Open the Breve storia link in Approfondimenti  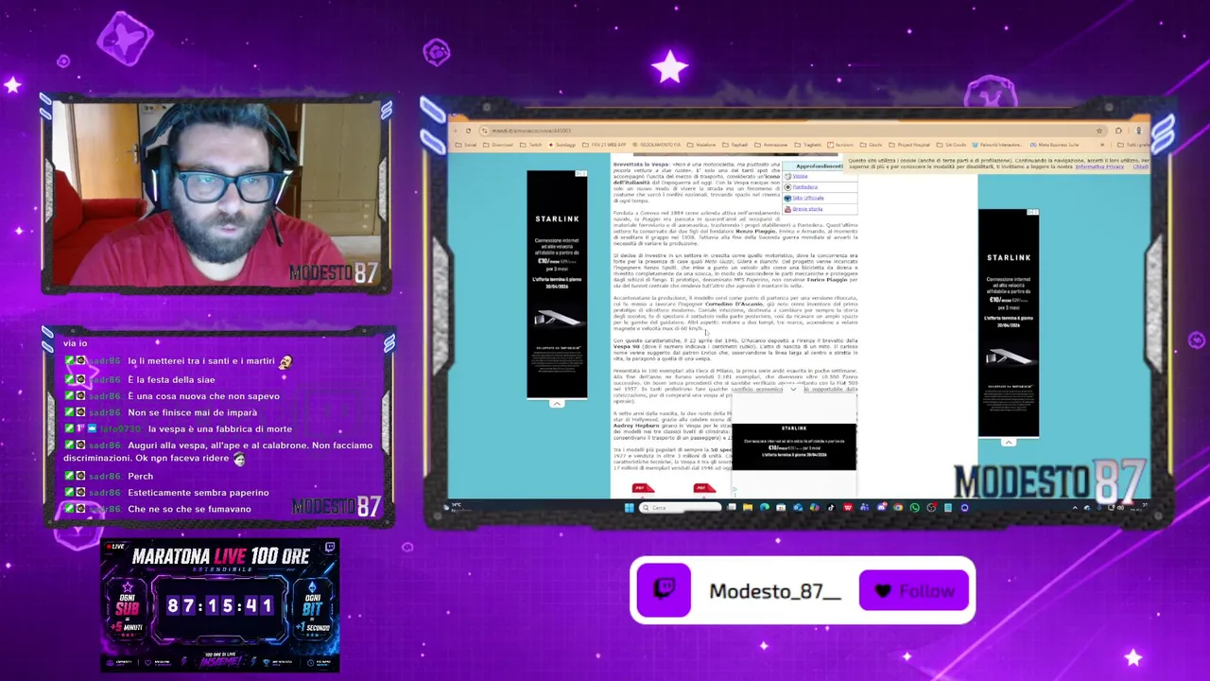[807, 209]
